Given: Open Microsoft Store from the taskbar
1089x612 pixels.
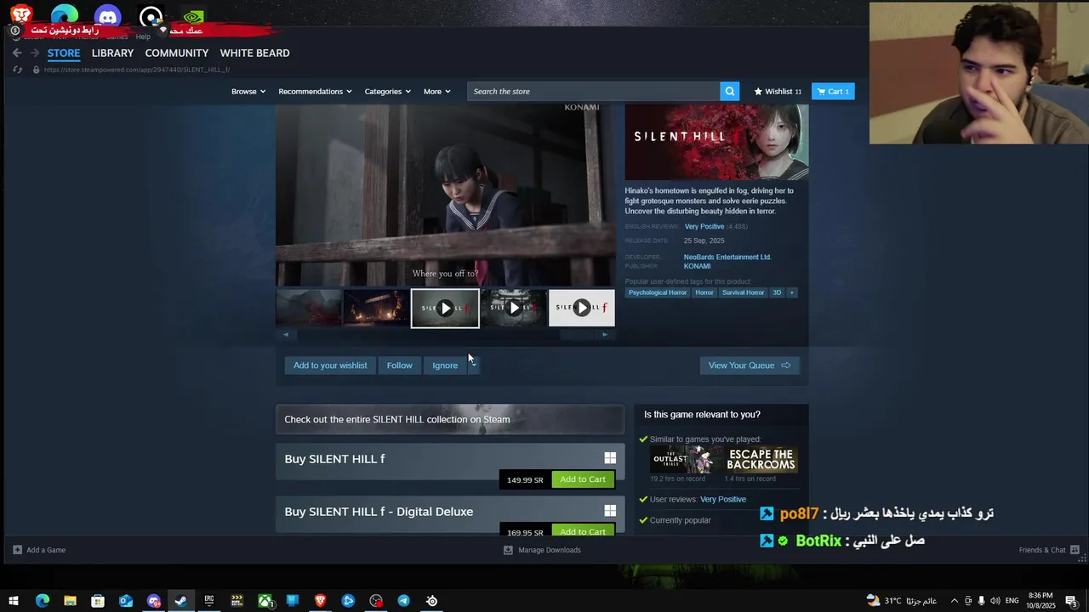Looking at the screenshot, I should 98,601.
